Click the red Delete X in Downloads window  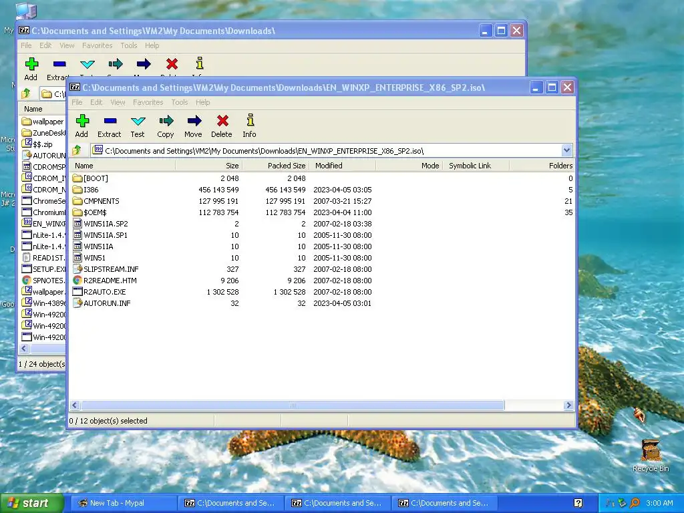(172, 64)
